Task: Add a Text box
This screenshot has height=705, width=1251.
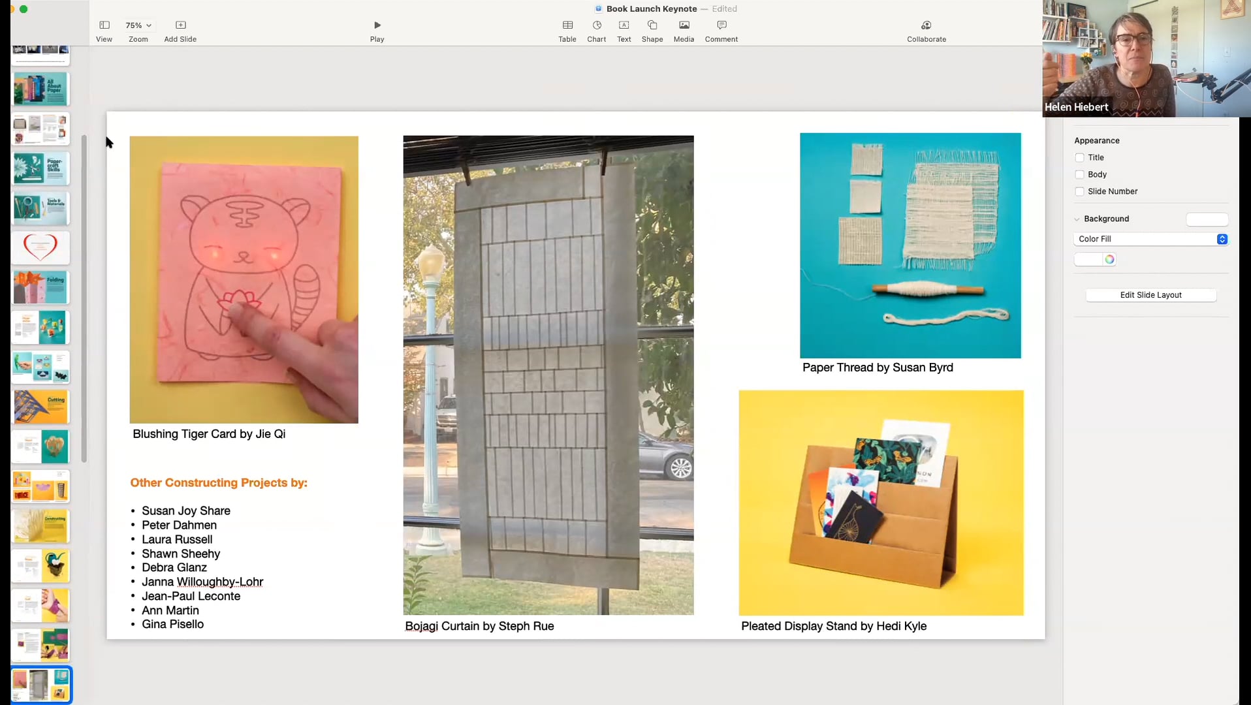Action: click(x=624, y=25)
